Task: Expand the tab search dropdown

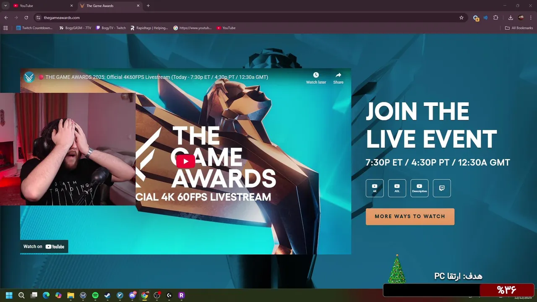Action: pos(5,6)
